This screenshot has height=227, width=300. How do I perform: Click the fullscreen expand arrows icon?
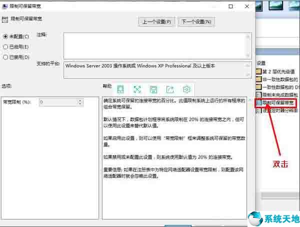pyautogui.click(x=137, y=89)
